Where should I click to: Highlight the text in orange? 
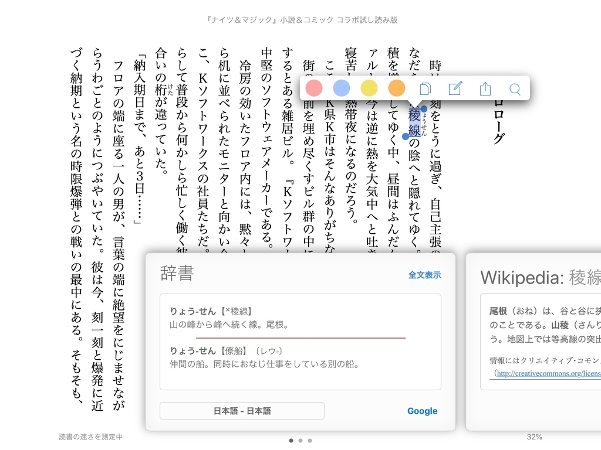click(397, 88)
